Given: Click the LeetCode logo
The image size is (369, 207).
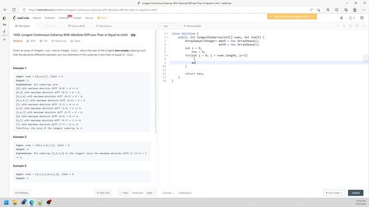Looking at the screenshot, I should point(21,18).
